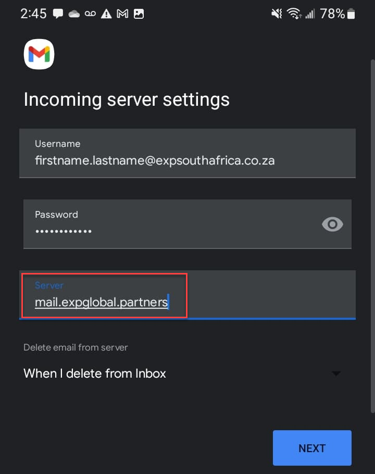Click the NEXT button
This screenshot has height=474, width=375.
point(312,448)
